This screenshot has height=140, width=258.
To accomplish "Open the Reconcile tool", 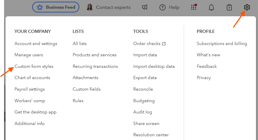I will coord(143,89).
